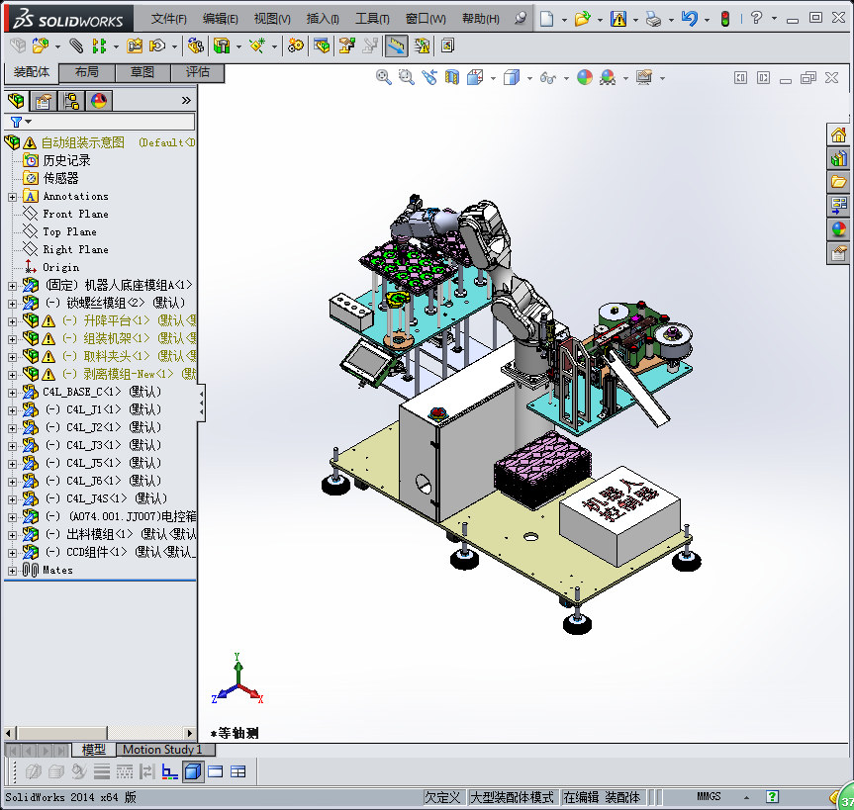Viewport: 854px width, 810px height.
Task: Click the Linear Component Pattern icon
Action: [x=99, y=45]
